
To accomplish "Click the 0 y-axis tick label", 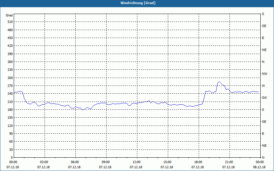I will click(12, 158).
